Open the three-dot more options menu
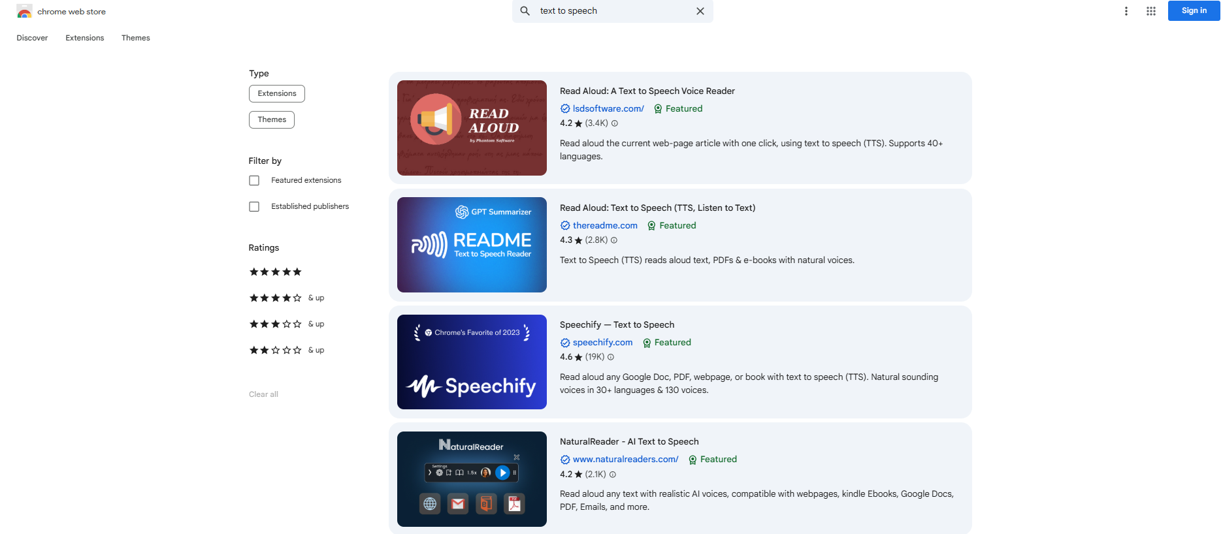 tap(1126, 11)
